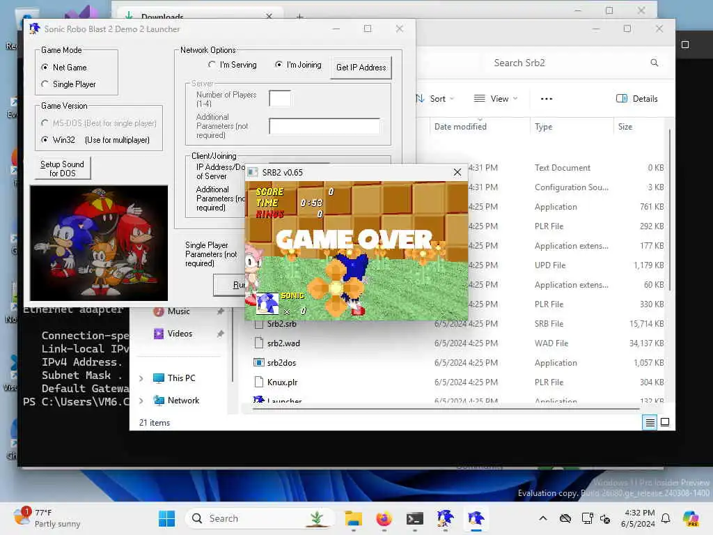Unpin Music from Quick access
Viewport: 713px width, 535px height.
221,311
